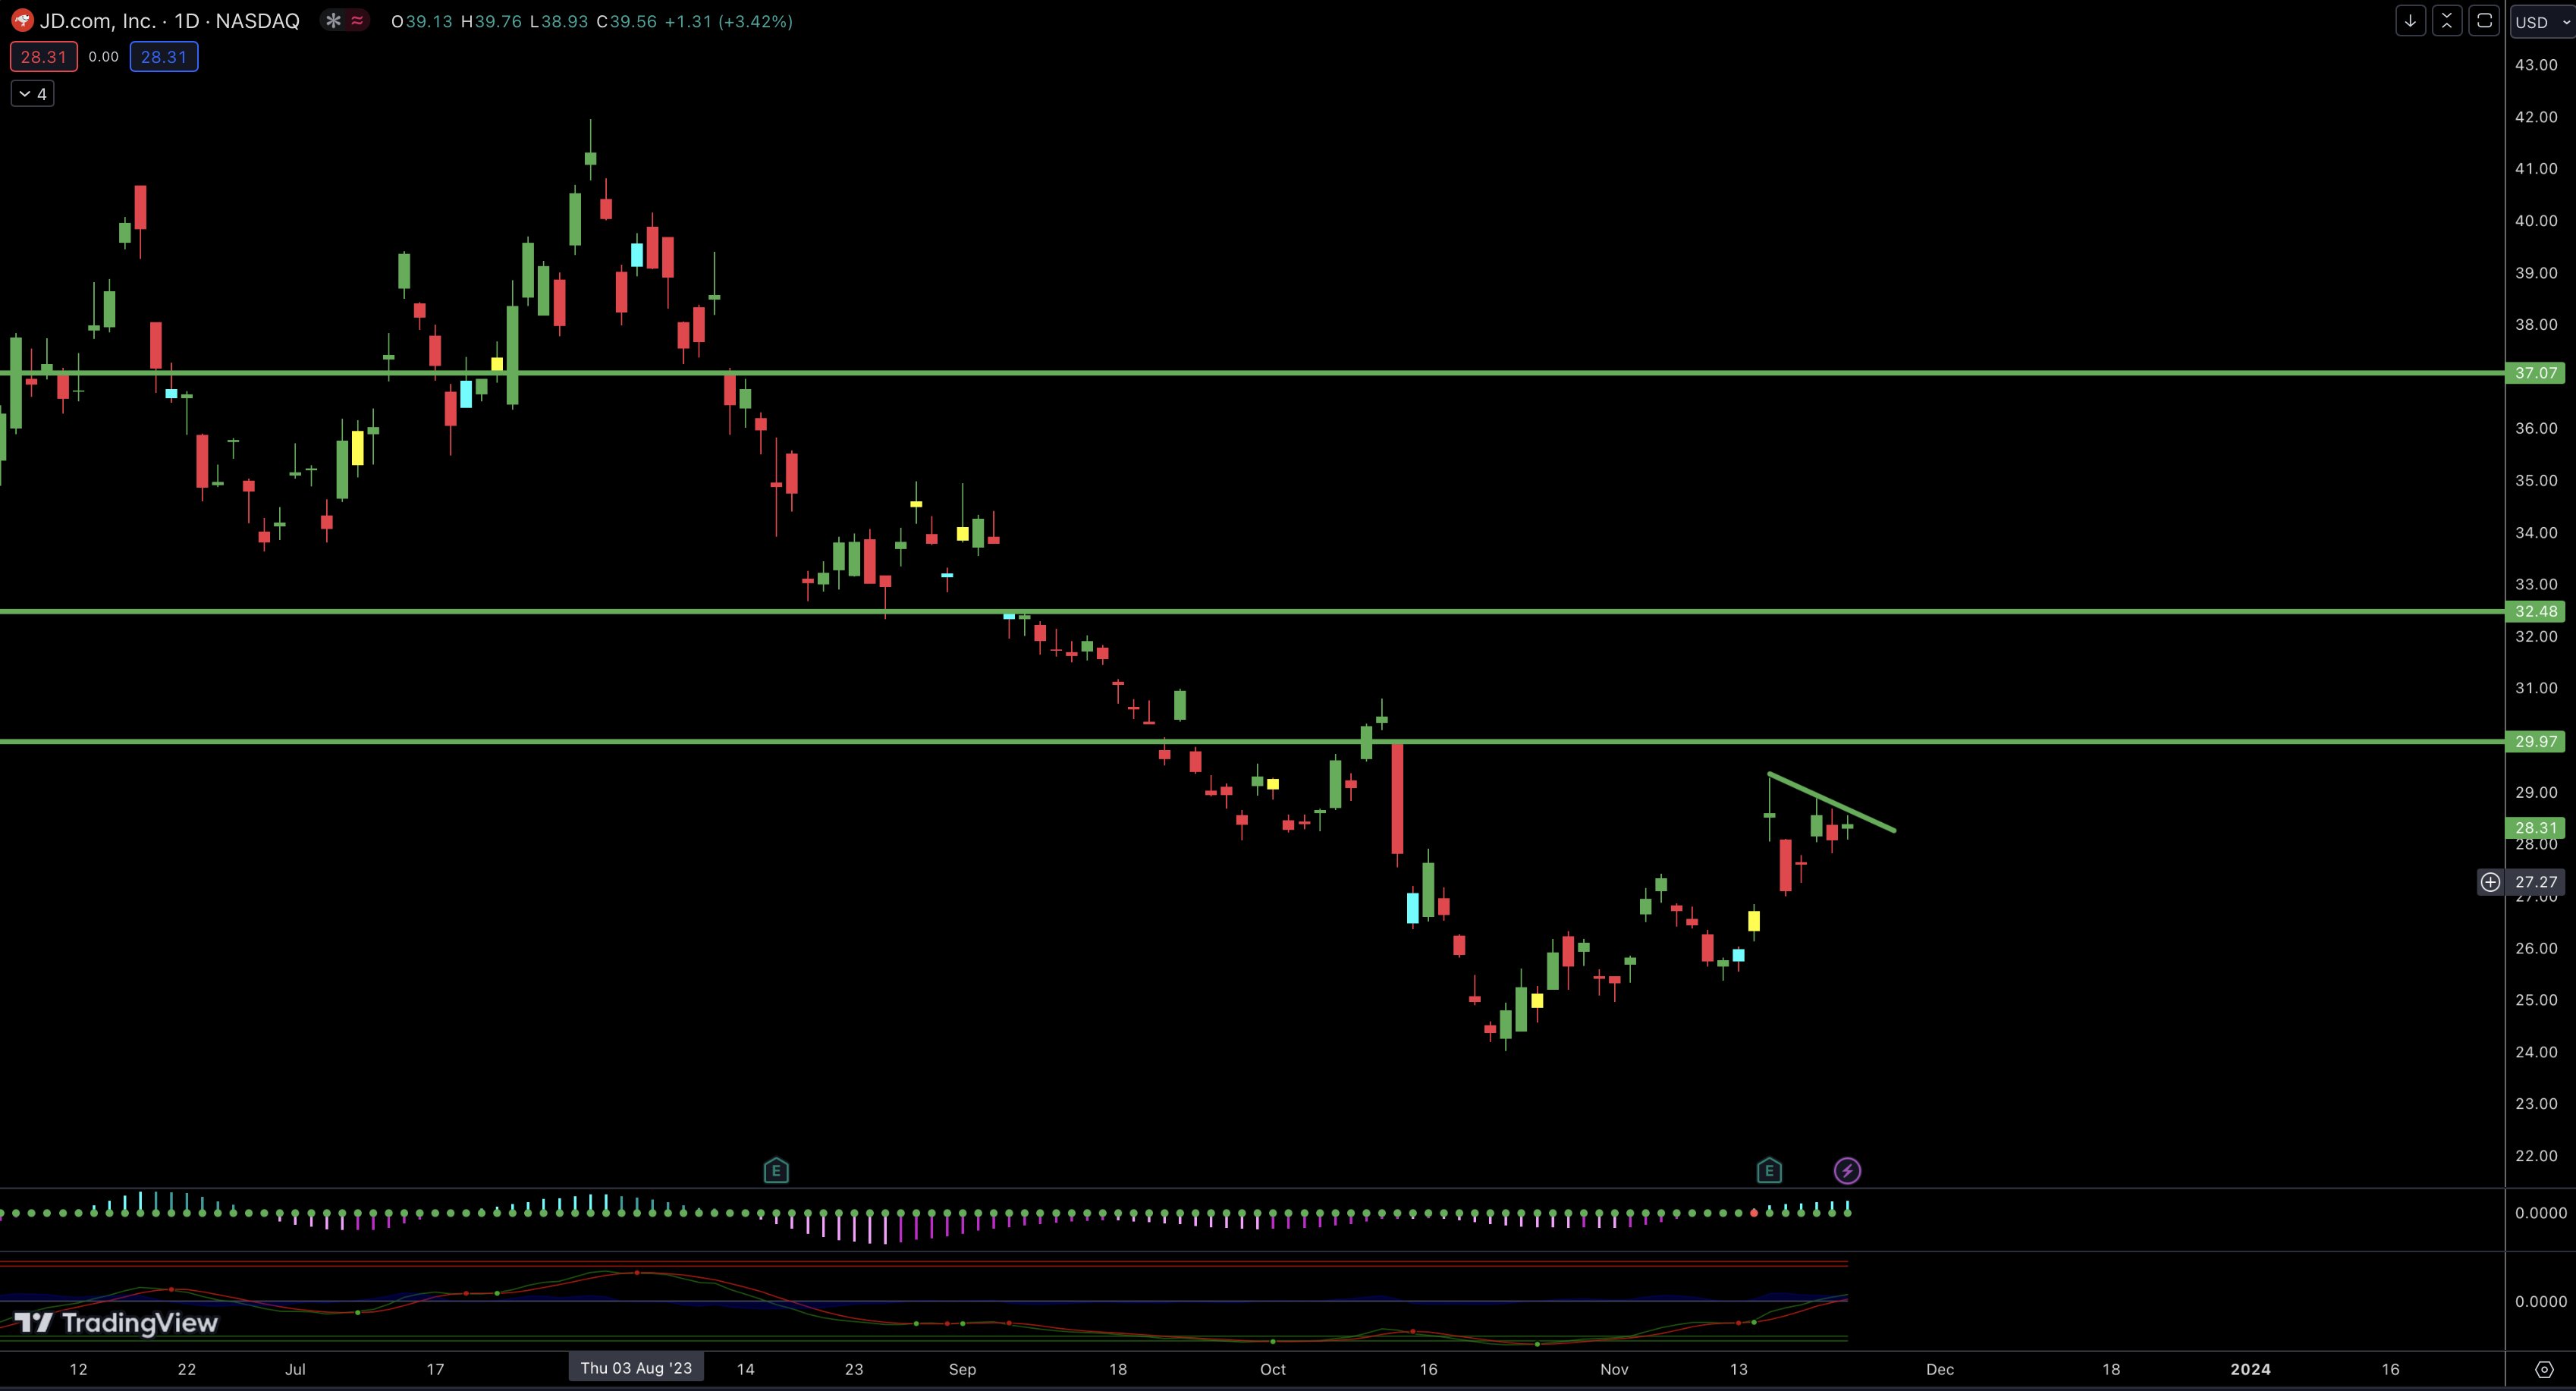Select the 37.07 green horizontal line label
This screenshot has width=2576, height=1391.
tap(2535, 373)
